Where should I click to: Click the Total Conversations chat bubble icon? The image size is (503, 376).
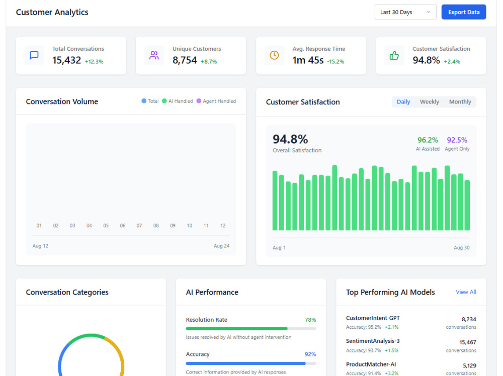(34, 55)
